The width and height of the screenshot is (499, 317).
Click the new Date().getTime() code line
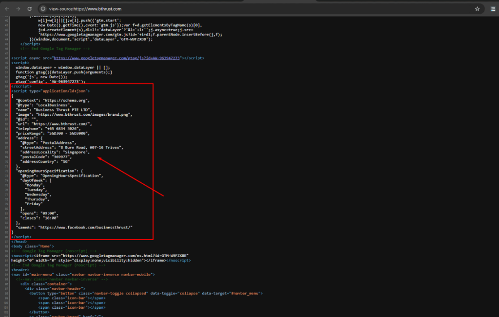point(120,25)
